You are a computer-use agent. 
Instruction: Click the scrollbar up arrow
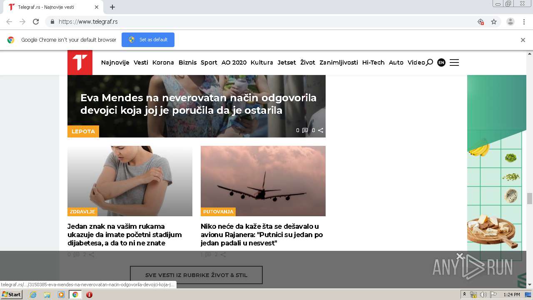pyautogui.click(x=530, y=53)
